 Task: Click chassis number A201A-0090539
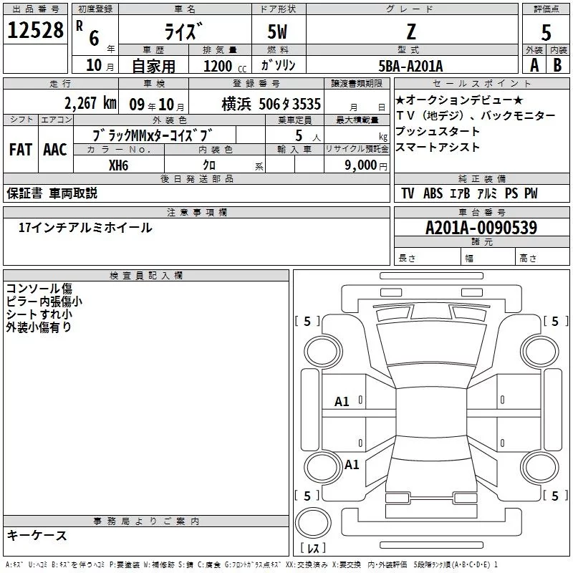(x=481, y=228)
